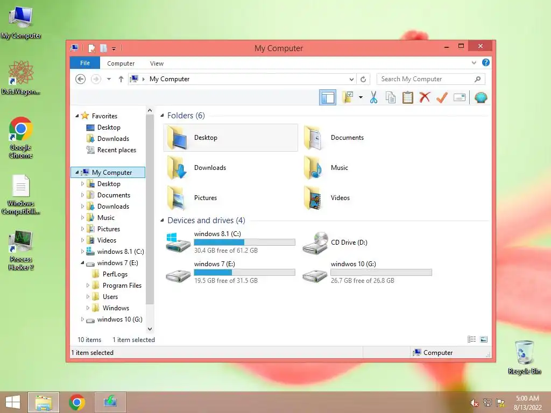Go forward with the Forward arrow
This screenshot has height=413, width=551.
pos(96,79)
